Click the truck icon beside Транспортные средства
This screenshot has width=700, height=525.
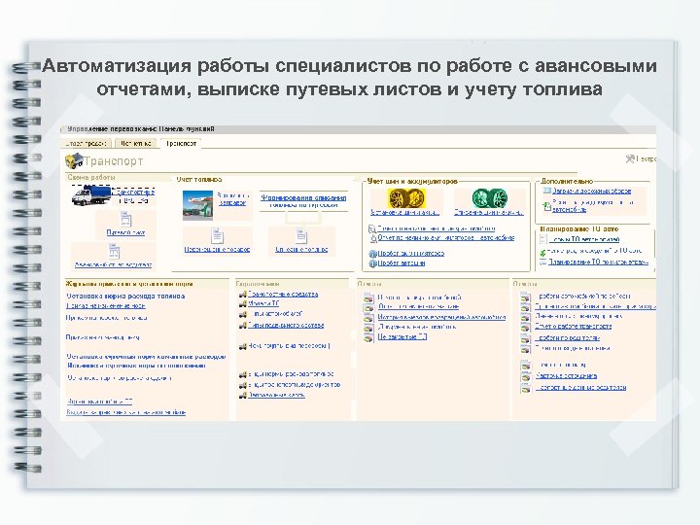pos(243,295)
